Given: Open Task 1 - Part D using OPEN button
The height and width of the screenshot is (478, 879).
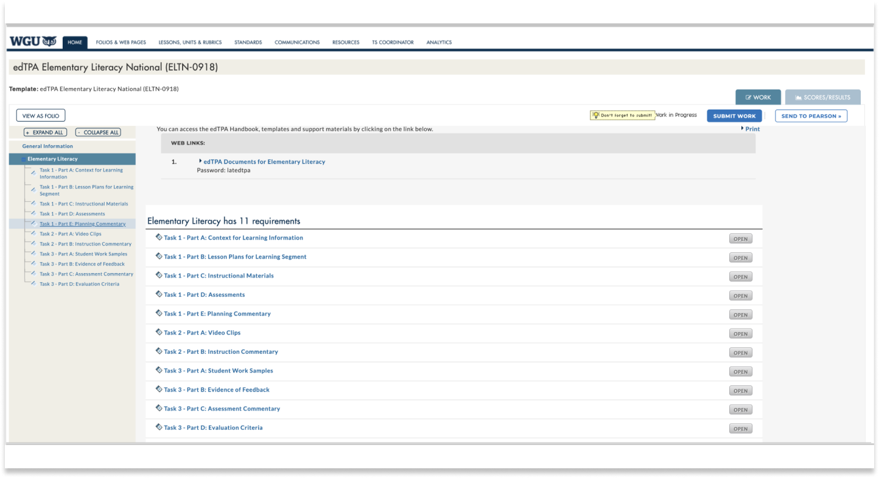Looking at the screenshot, I should point(740,296).
